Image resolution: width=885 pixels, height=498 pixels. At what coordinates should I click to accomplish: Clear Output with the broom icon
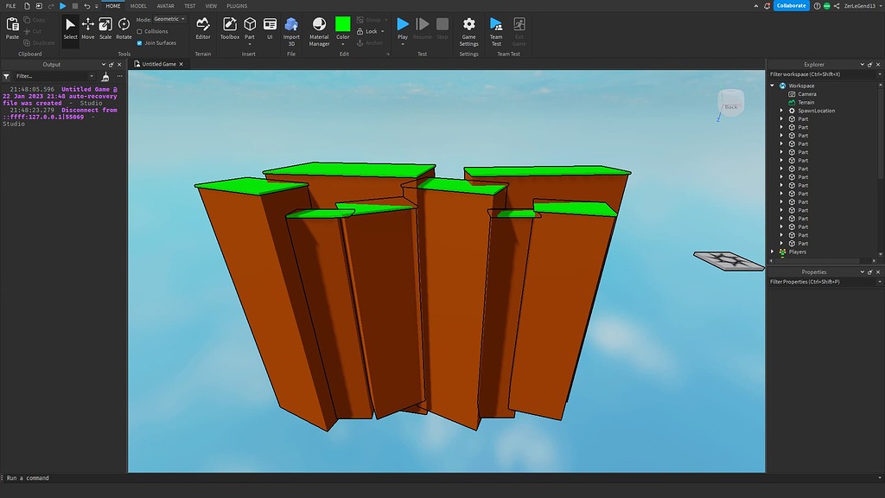[x=105, y=76]
